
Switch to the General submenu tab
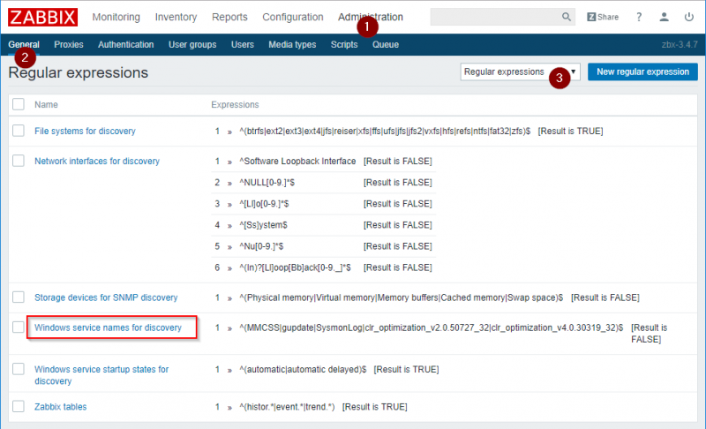[x=24, y=44]
